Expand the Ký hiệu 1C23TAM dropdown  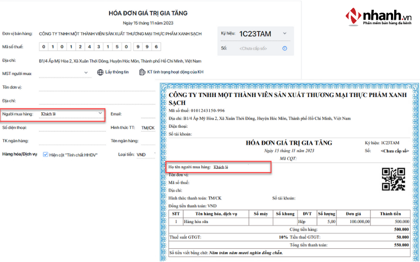pos(284,33)
